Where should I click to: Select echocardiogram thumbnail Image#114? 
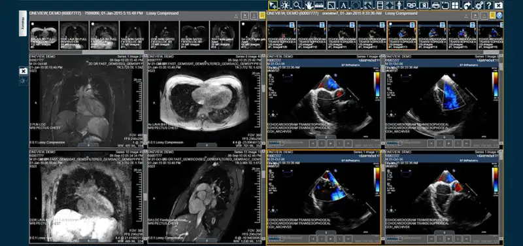coord(432,35)
